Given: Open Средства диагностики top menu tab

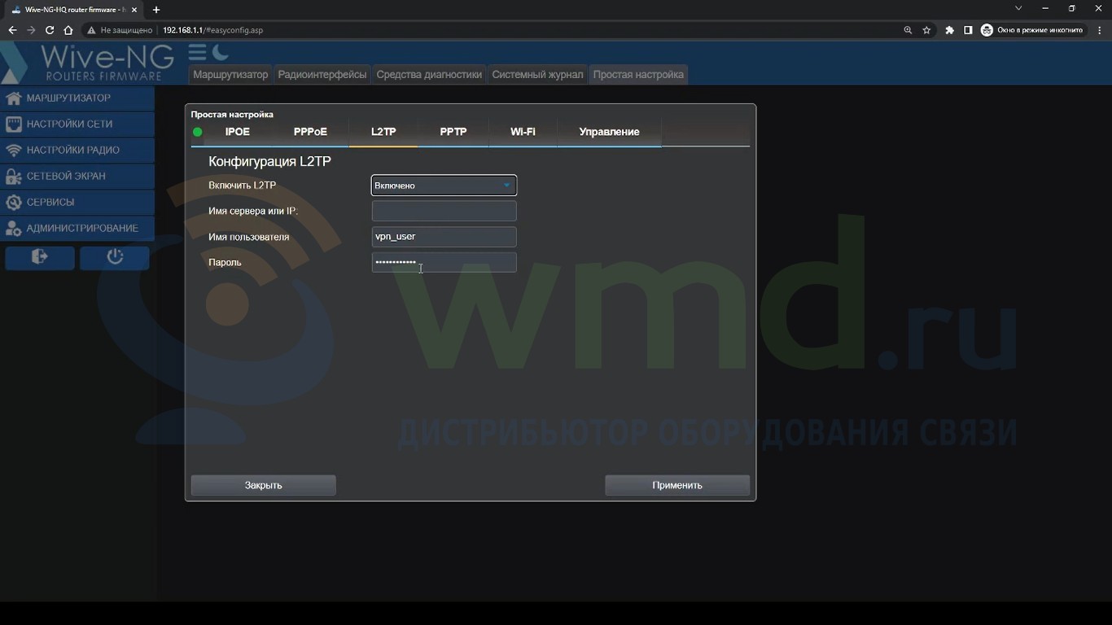Looking at the screenshot, I should [x=429, y=74].
